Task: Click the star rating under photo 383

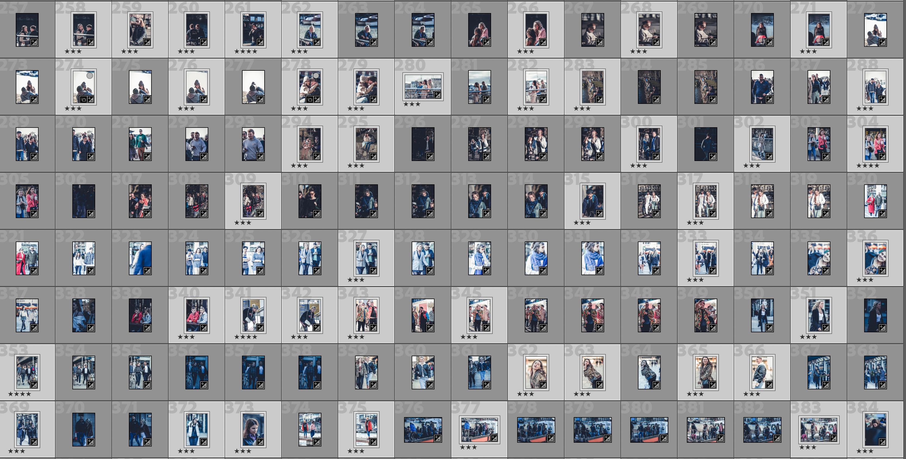Action: (808, 447)
